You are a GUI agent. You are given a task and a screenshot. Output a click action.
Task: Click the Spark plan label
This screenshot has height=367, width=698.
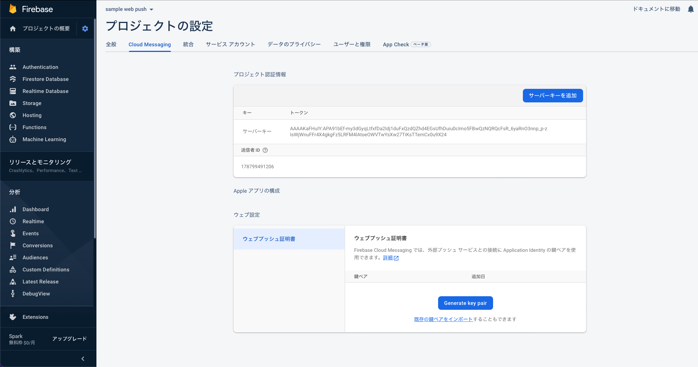coord(16,336)
